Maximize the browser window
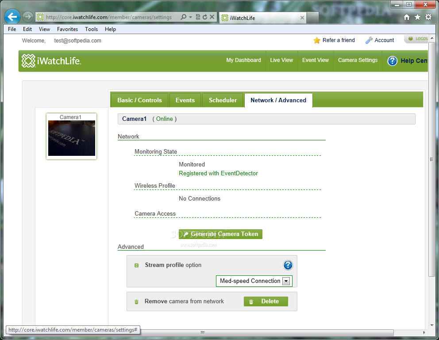The image size is (439, 340). coord(409,5)
